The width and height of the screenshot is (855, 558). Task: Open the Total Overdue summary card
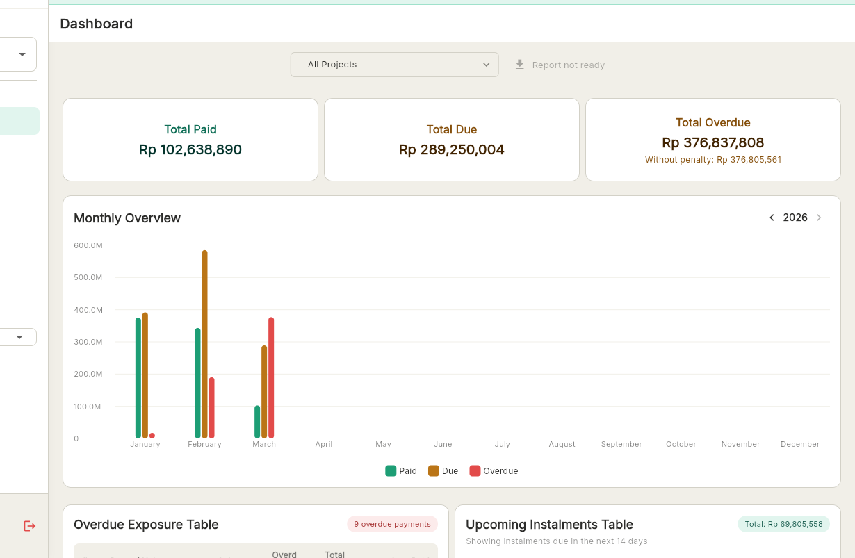coord(713,140)
